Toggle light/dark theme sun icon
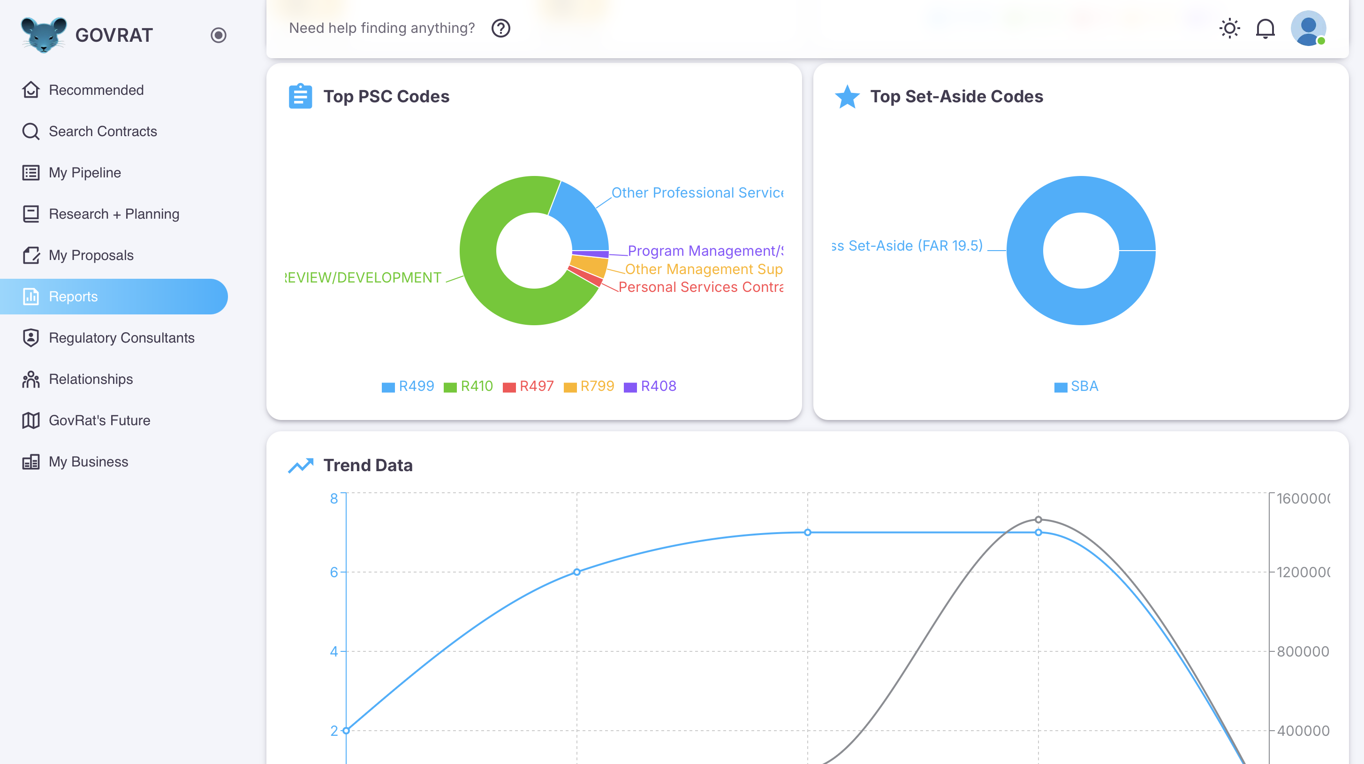The image size is (1364, 764). point(1229,28)
